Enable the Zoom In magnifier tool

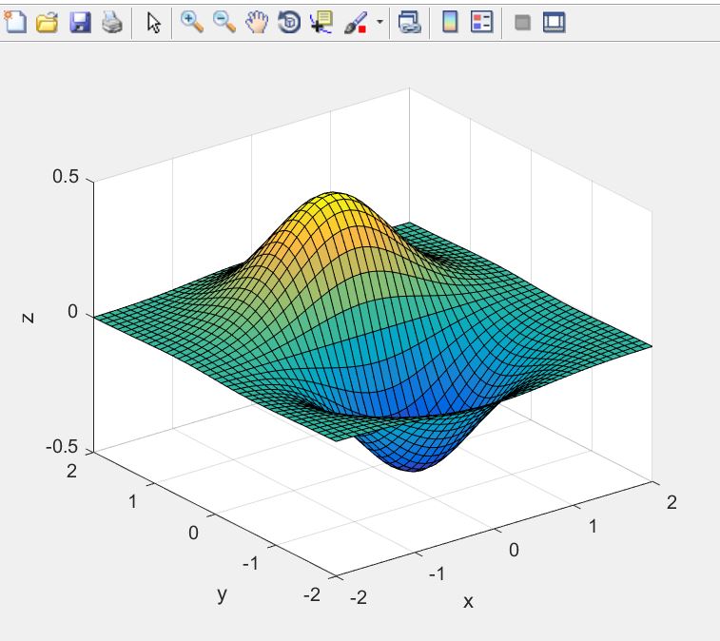(x=192, y=22)
